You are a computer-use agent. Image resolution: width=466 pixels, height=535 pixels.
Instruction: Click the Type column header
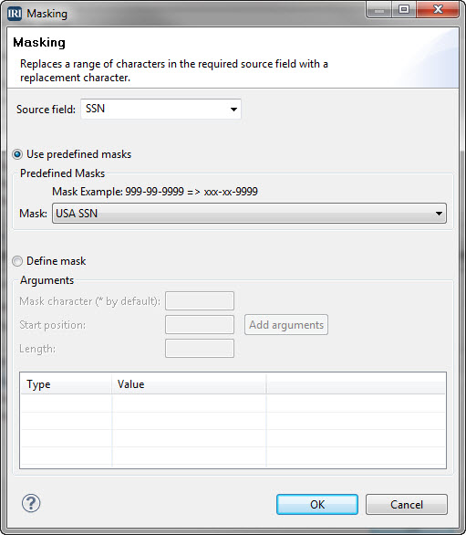[67, 384]
